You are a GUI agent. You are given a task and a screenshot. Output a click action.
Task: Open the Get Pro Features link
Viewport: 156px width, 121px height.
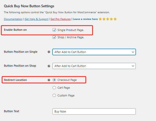61,19
